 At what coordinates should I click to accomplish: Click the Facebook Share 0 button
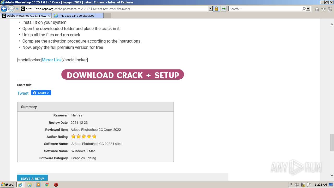41,93
